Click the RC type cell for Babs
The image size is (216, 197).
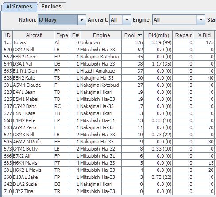62,106
